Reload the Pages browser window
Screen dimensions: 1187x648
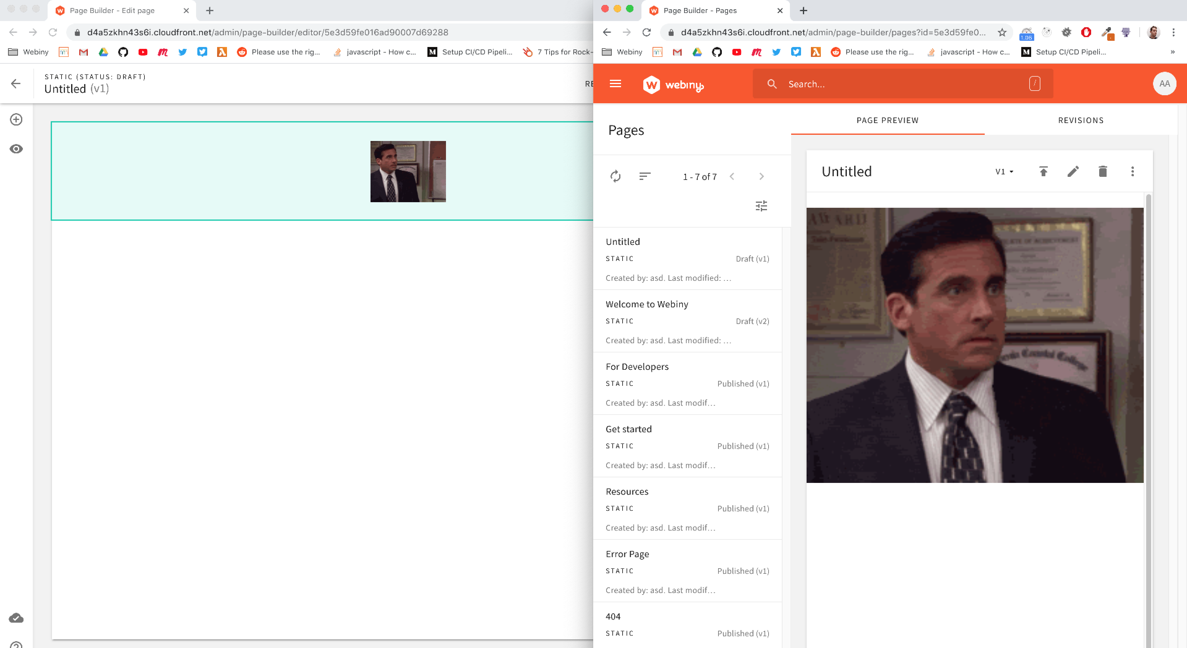(x=646, y=32)
